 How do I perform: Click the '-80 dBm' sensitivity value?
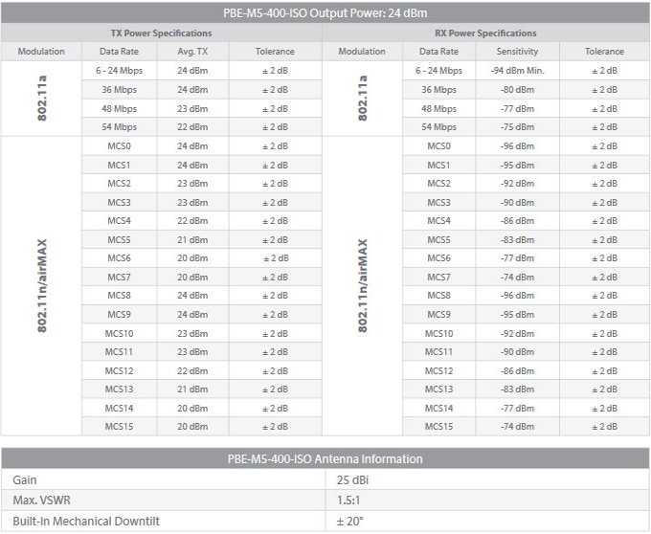517,90
